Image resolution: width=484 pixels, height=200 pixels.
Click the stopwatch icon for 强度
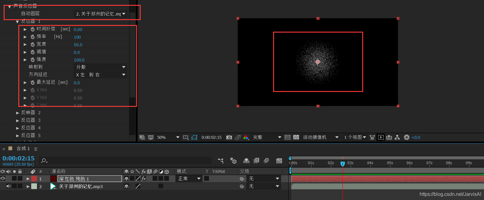click(x=33, y=60)
